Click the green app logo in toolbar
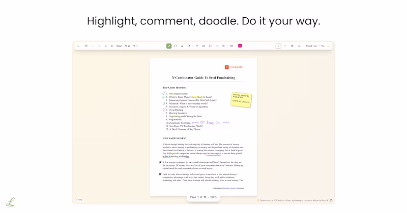407x213 pixels. click(78, 46)
